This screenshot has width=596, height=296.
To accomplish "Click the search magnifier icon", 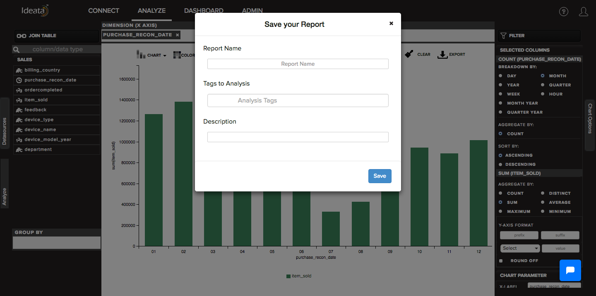I will pyautogui.click(x=17, y=50).
